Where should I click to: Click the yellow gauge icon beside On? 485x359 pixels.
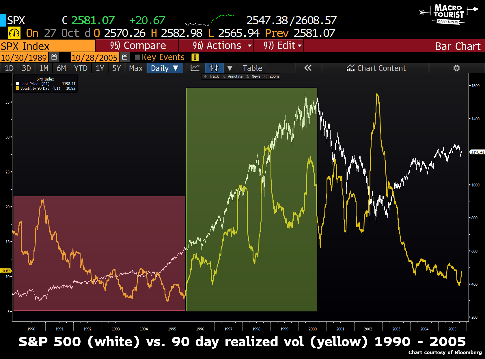(14, 33)
